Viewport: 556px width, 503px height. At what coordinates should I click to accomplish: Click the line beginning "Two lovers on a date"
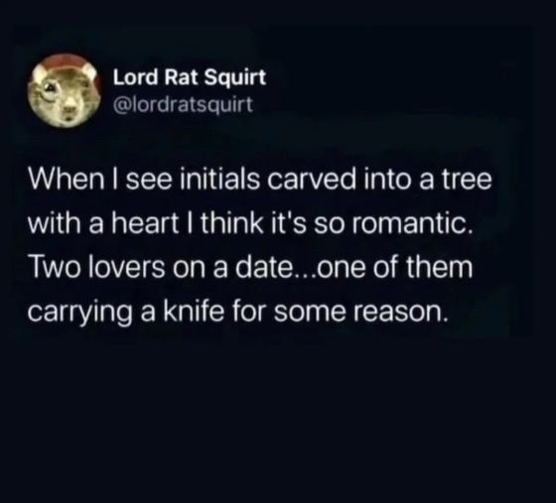pyautogui.click(x=250, y=268)
